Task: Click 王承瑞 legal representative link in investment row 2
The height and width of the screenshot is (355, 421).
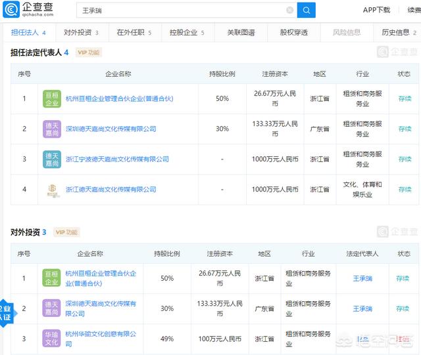Action: point(362,309)
